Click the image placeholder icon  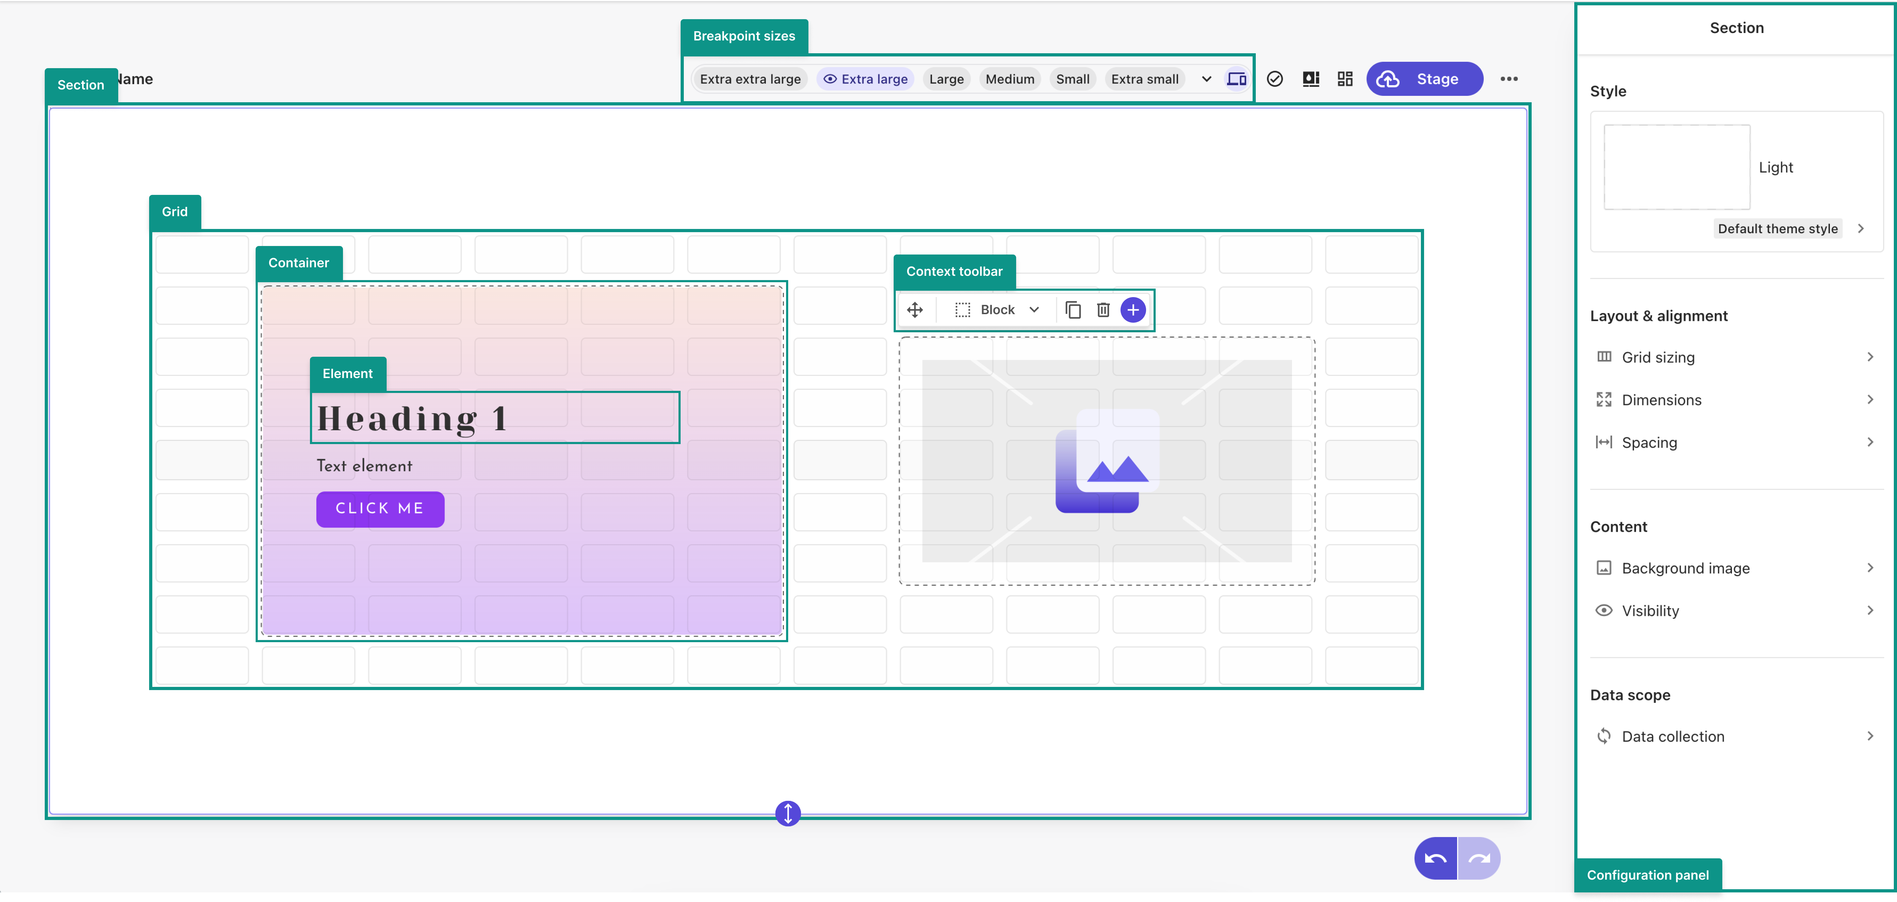[x=1107, y=461]
